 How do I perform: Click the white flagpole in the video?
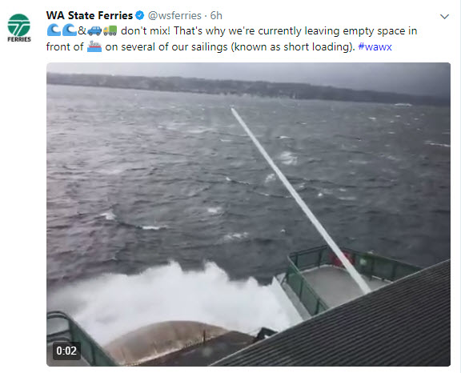pos(300,200)
